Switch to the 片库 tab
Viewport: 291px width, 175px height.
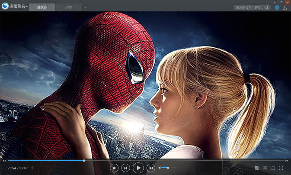click(69, 7)
